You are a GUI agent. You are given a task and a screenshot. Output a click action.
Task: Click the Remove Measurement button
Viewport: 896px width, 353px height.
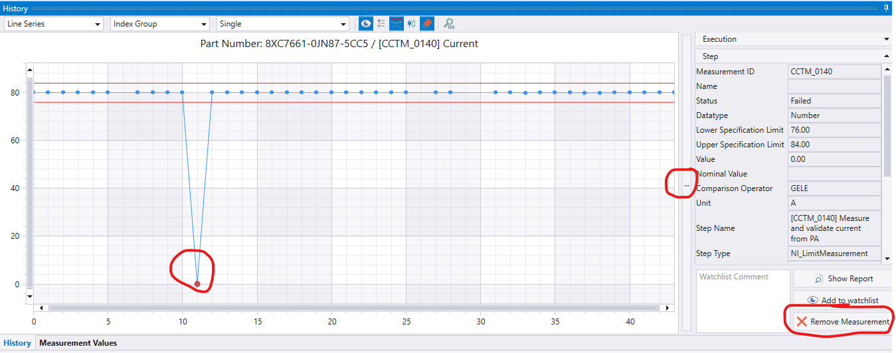842,321
